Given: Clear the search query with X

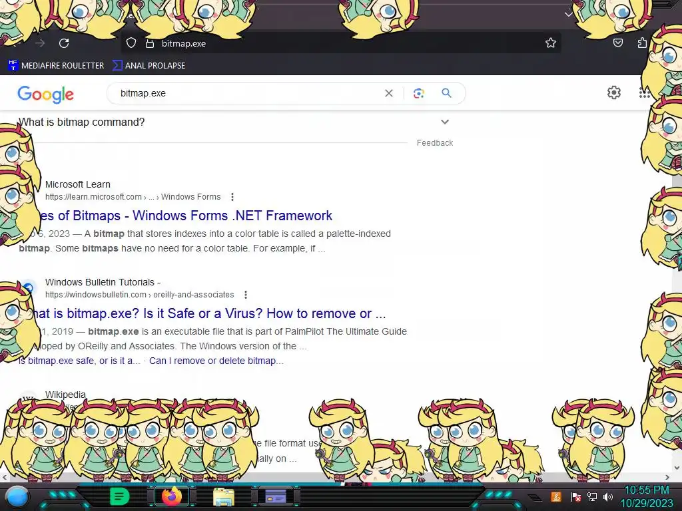Looking at the screenshot, I should tap(389, 93).
